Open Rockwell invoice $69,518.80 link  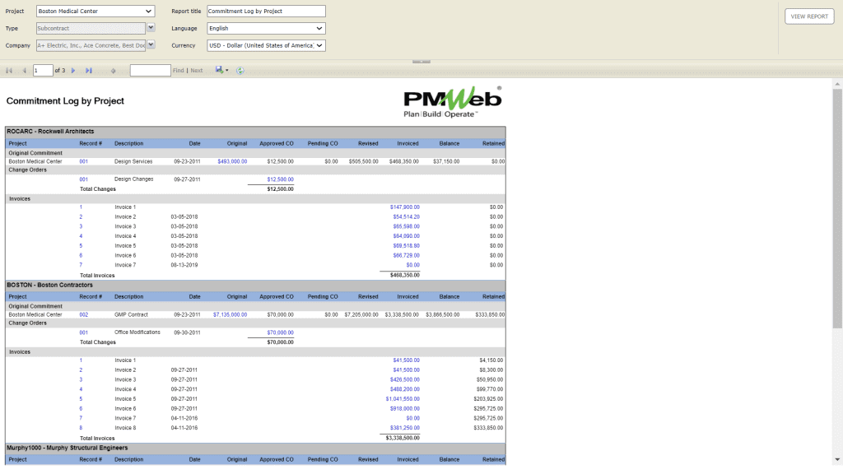pos(407,245)
